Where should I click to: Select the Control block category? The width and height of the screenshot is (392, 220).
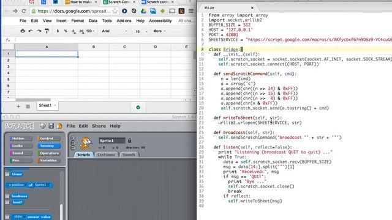[x=49, y=139]
